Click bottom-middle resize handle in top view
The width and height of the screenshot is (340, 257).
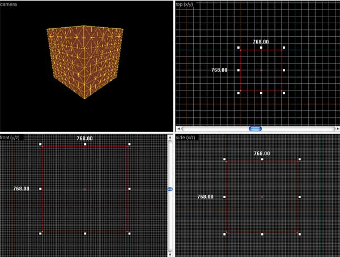[261, 92]
